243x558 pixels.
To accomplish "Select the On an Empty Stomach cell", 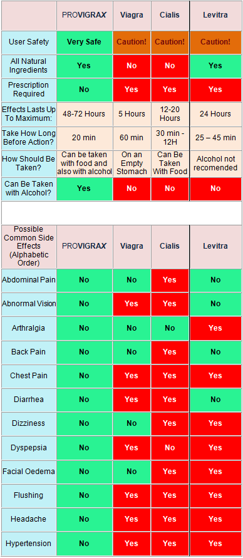I will (x=132, y=163).
